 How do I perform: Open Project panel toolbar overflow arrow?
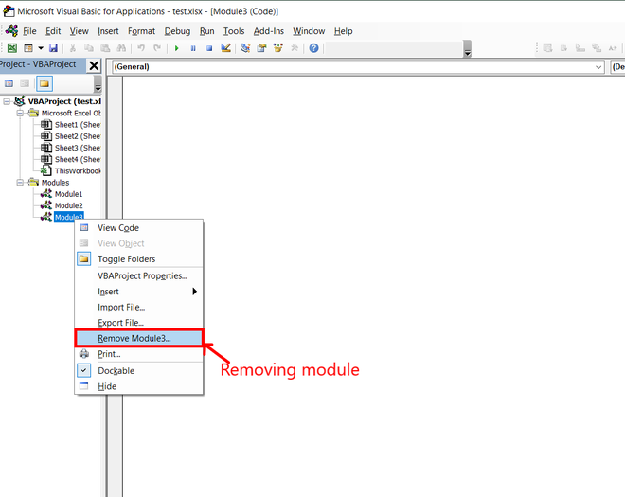pyautogui.click(x=98, y=84)
